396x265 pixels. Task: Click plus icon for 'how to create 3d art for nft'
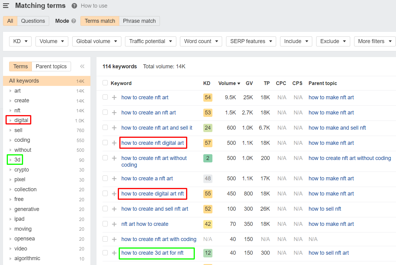[114, 253]
